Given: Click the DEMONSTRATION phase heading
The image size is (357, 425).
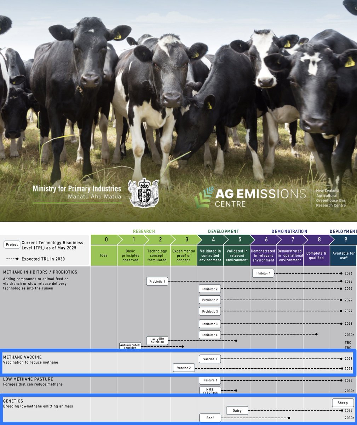Looking at the screenshot, I should pyautogui.click(x=289, y=231).
